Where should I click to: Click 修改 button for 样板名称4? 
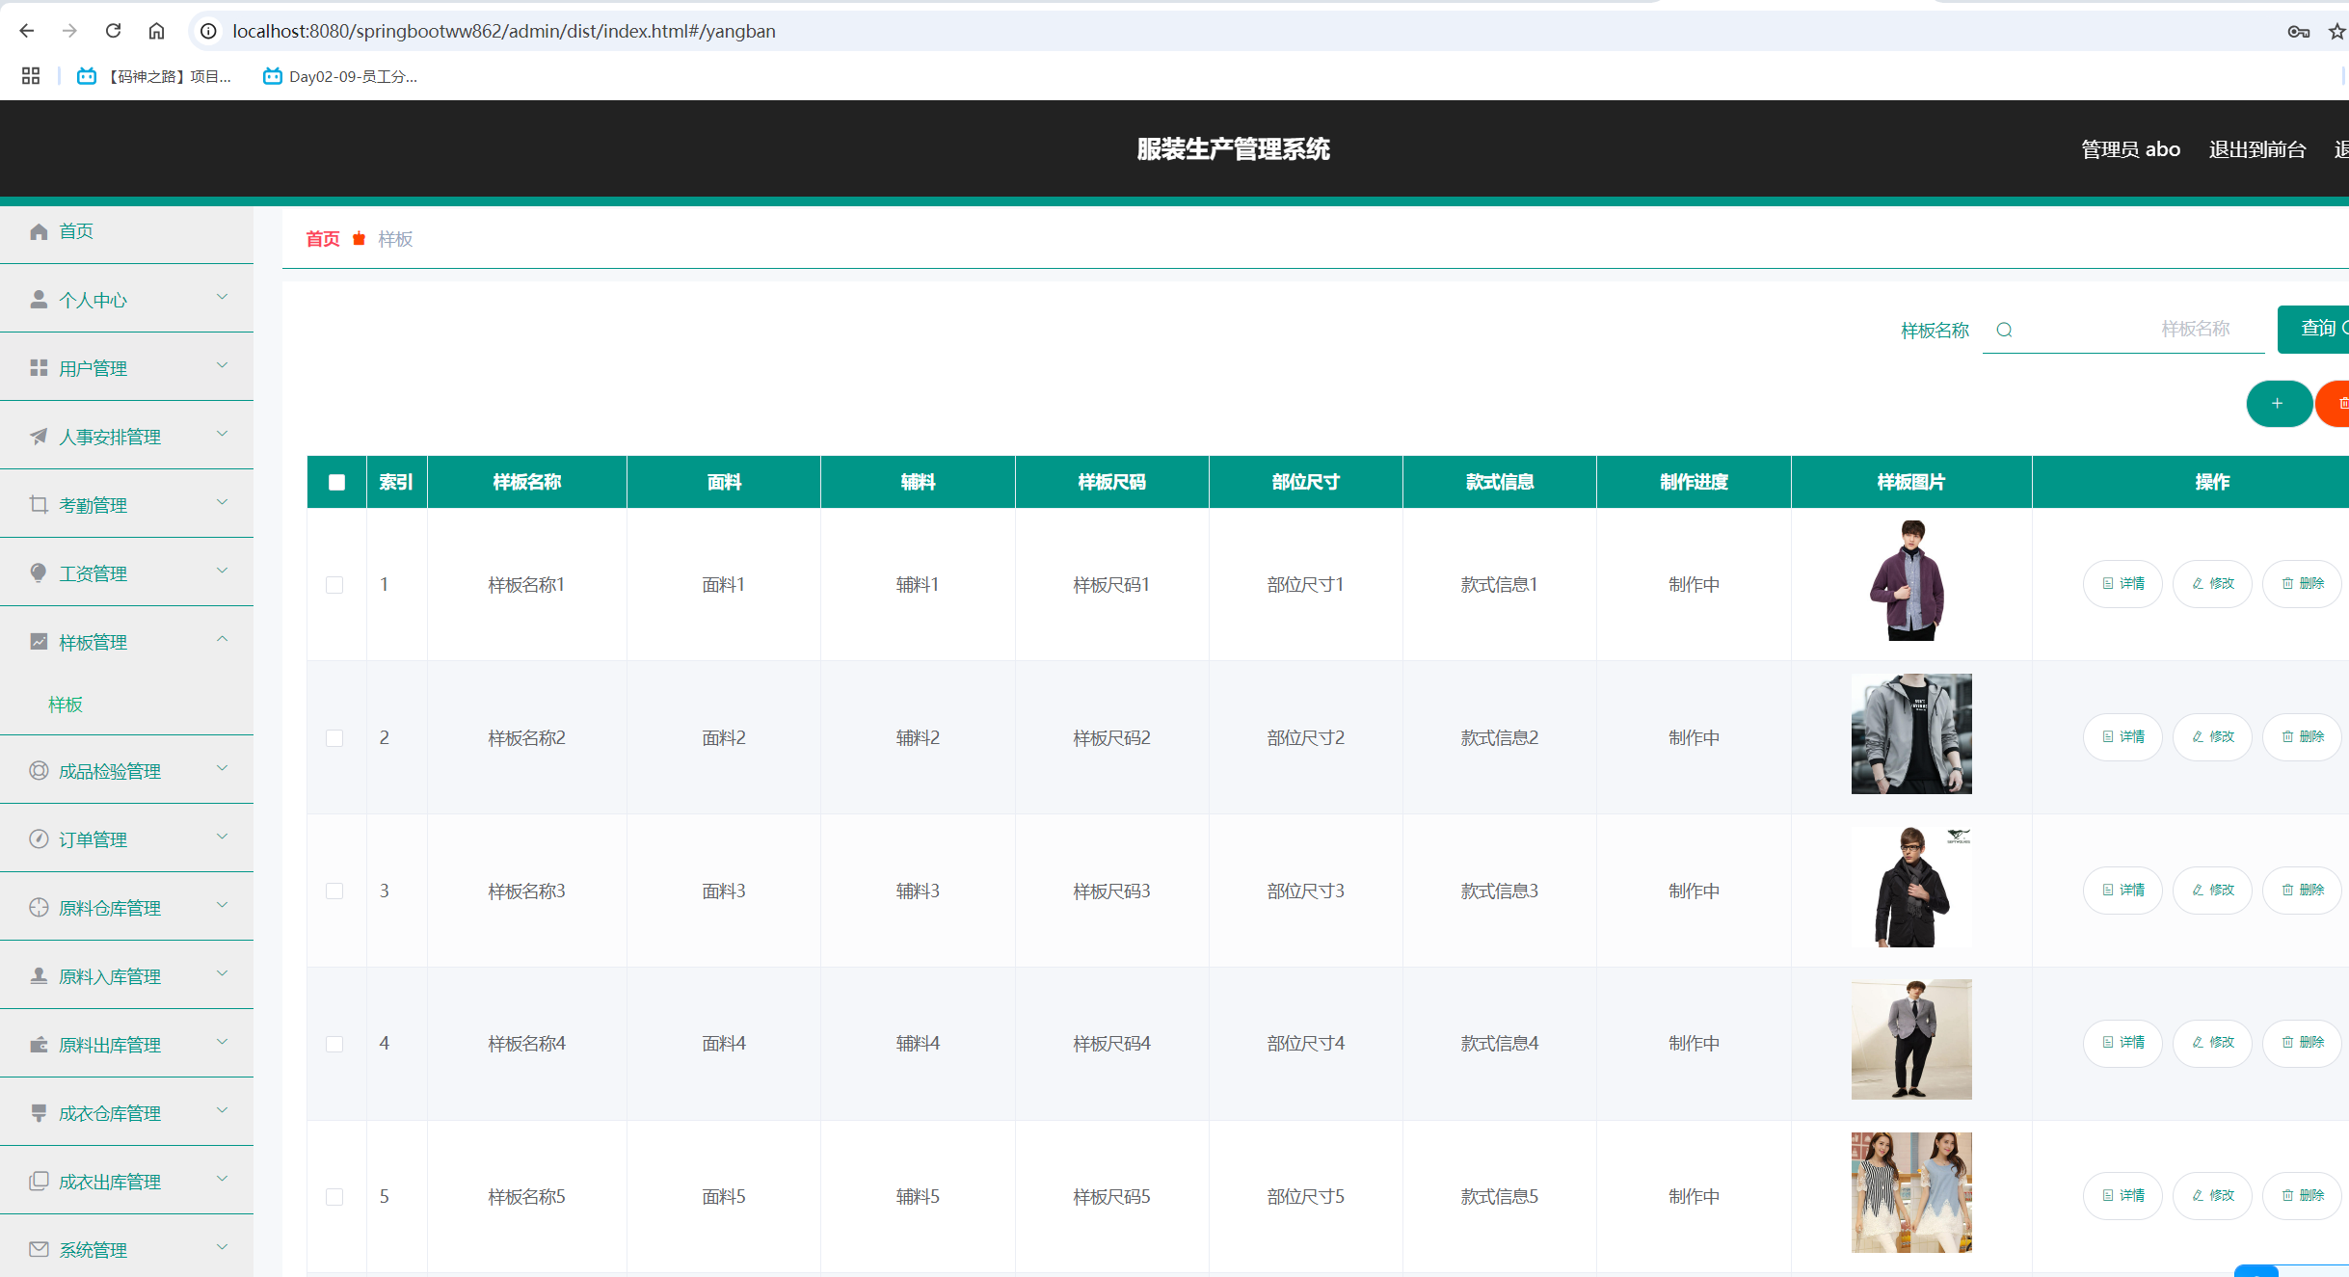2212,1043
